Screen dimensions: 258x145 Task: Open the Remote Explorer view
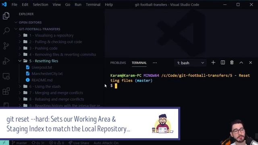click(6, 76)
